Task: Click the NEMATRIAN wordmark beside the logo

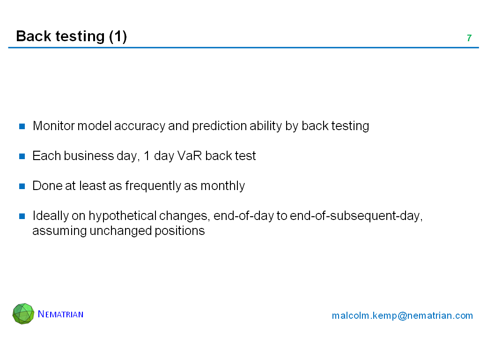Action: [60, 314]
